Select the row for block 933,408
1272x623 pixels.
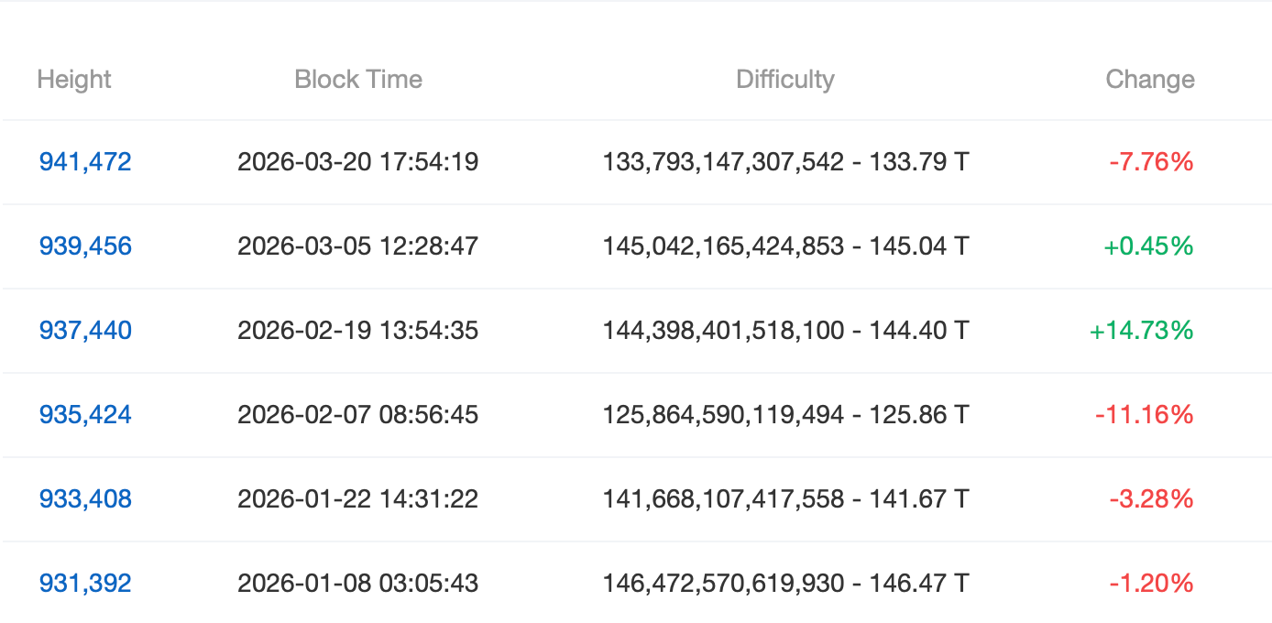(x=636, y=498)
